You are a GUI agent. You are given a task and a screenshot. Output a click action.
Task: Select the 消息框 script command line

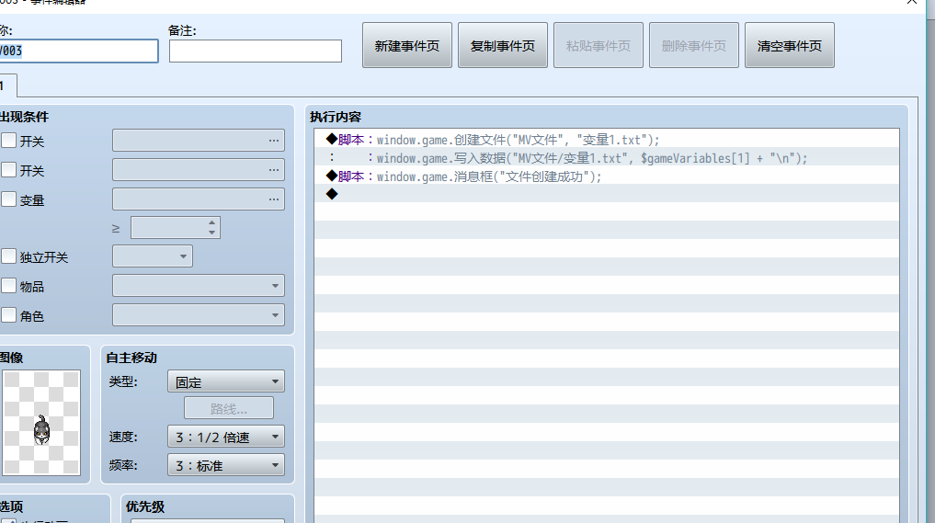coord(607,176)
